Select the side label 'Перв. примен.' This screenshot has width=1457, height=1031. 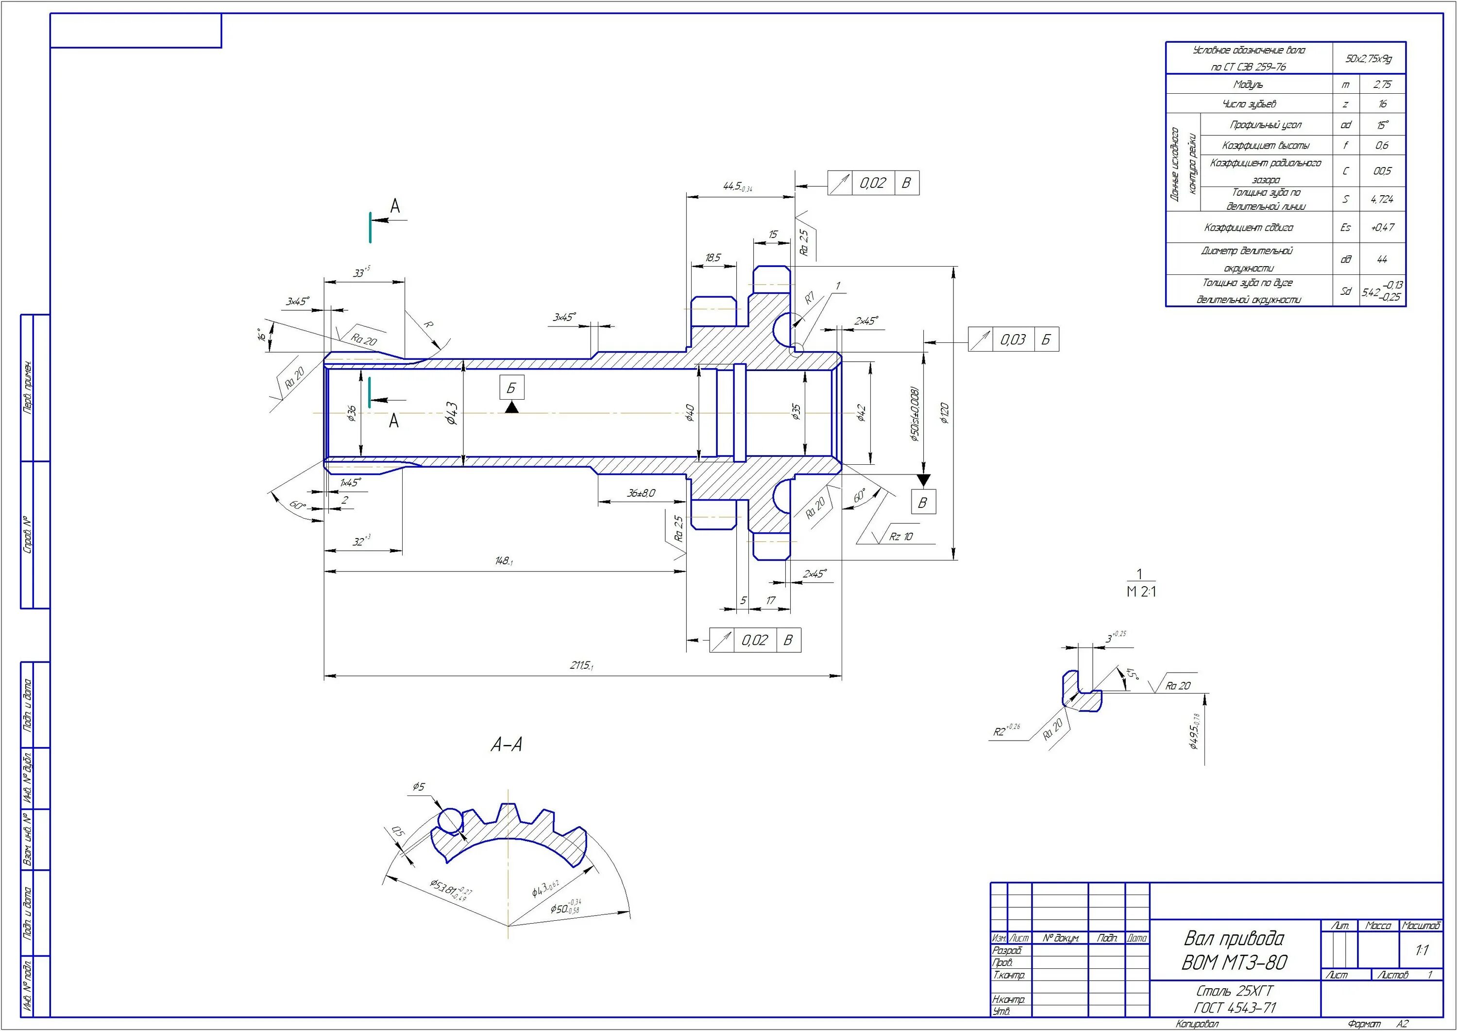click(x=28, y=387)
